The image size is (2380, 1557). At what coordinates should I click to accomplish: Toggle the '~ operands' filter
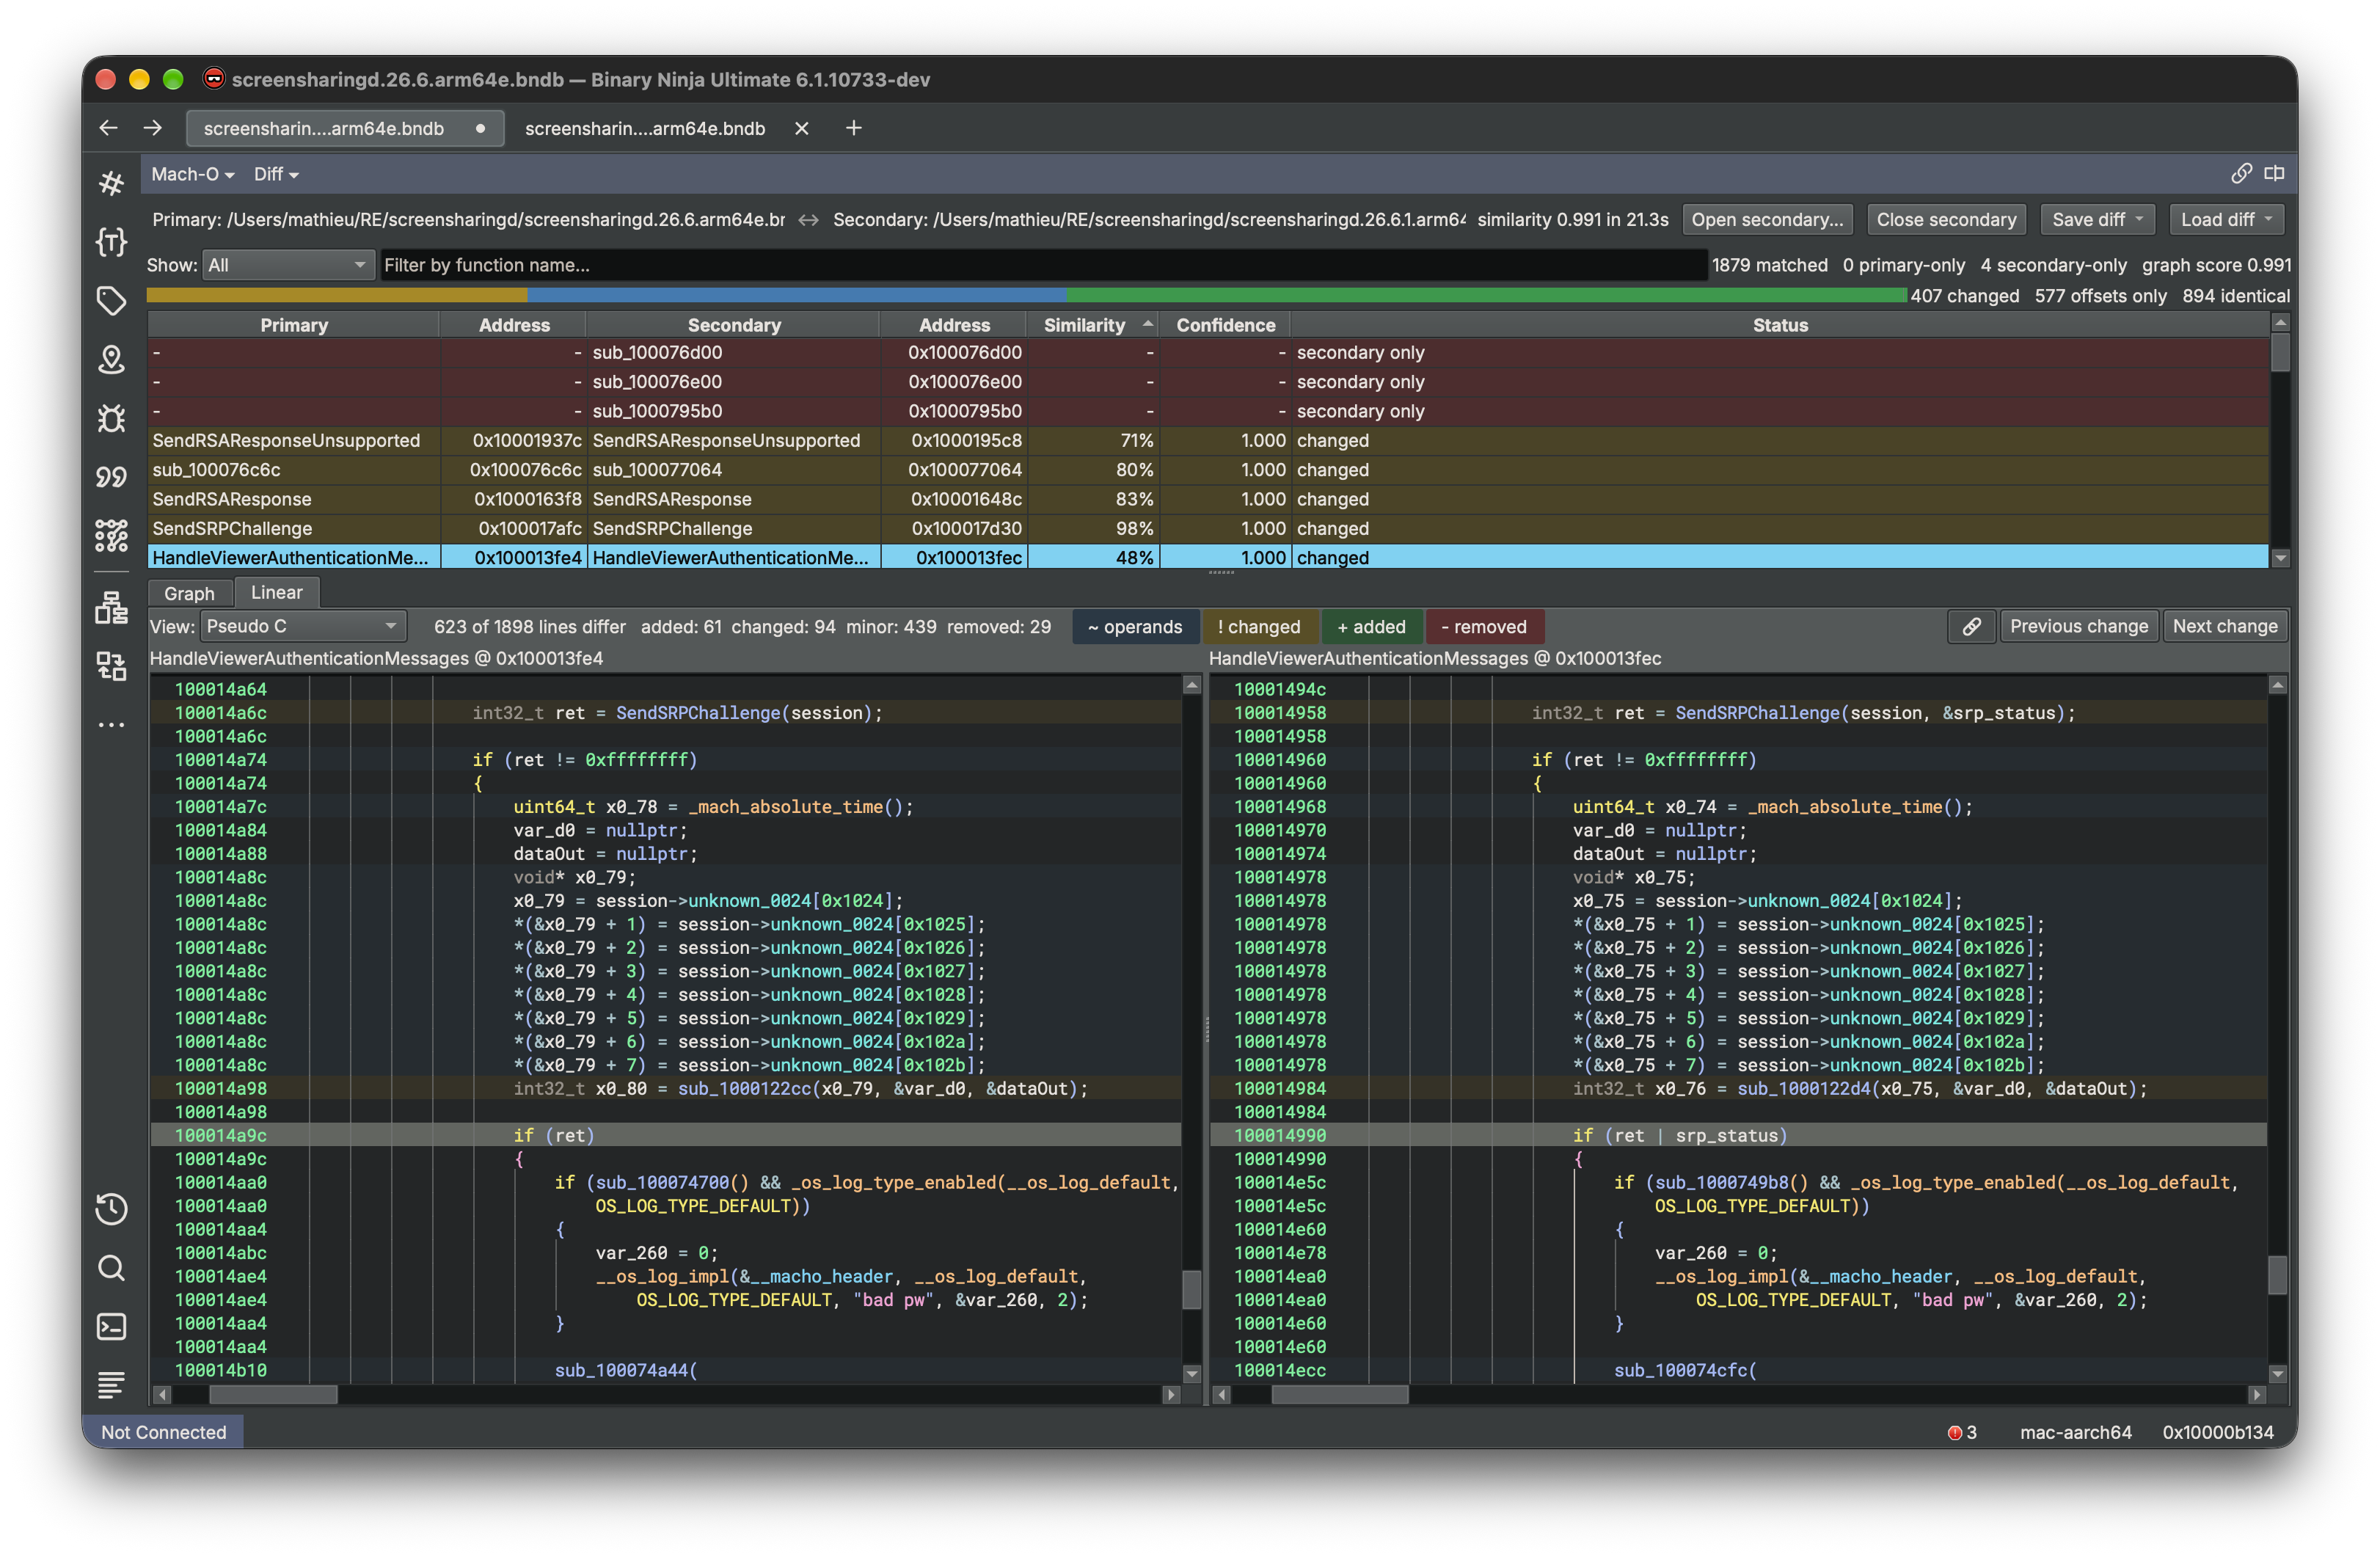(x=1134, y=627)
